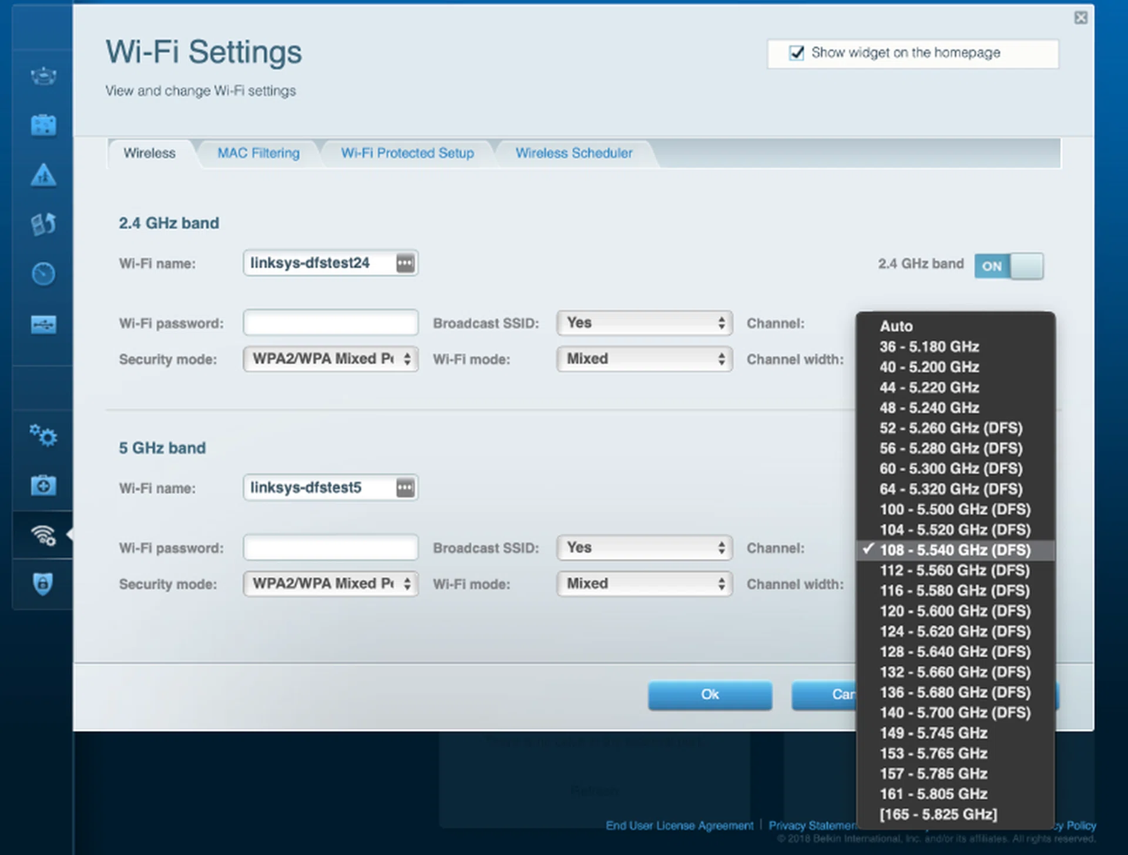This screenshot has height=855, width=1128.
Task: Uncheck Show widget on the homepage
Action: (796, 53)
